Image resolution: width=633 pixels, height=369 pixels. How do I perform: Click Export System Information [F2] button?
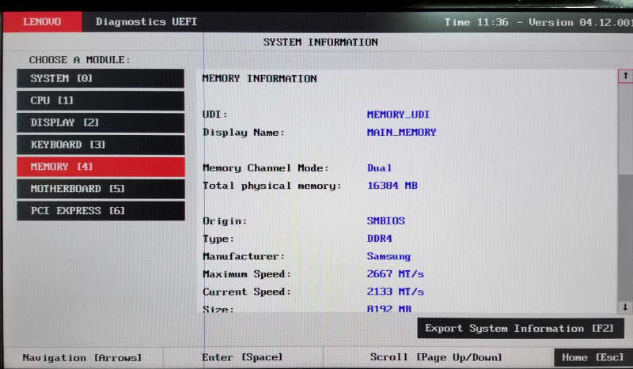pos(521,328)
